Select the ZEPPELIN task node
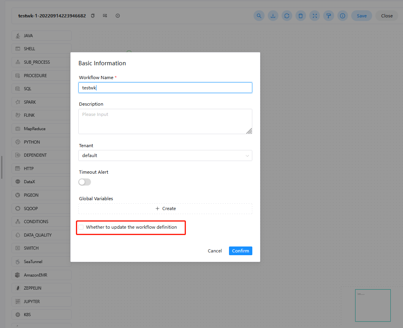403x328 pixels. (x=42, y=288)
